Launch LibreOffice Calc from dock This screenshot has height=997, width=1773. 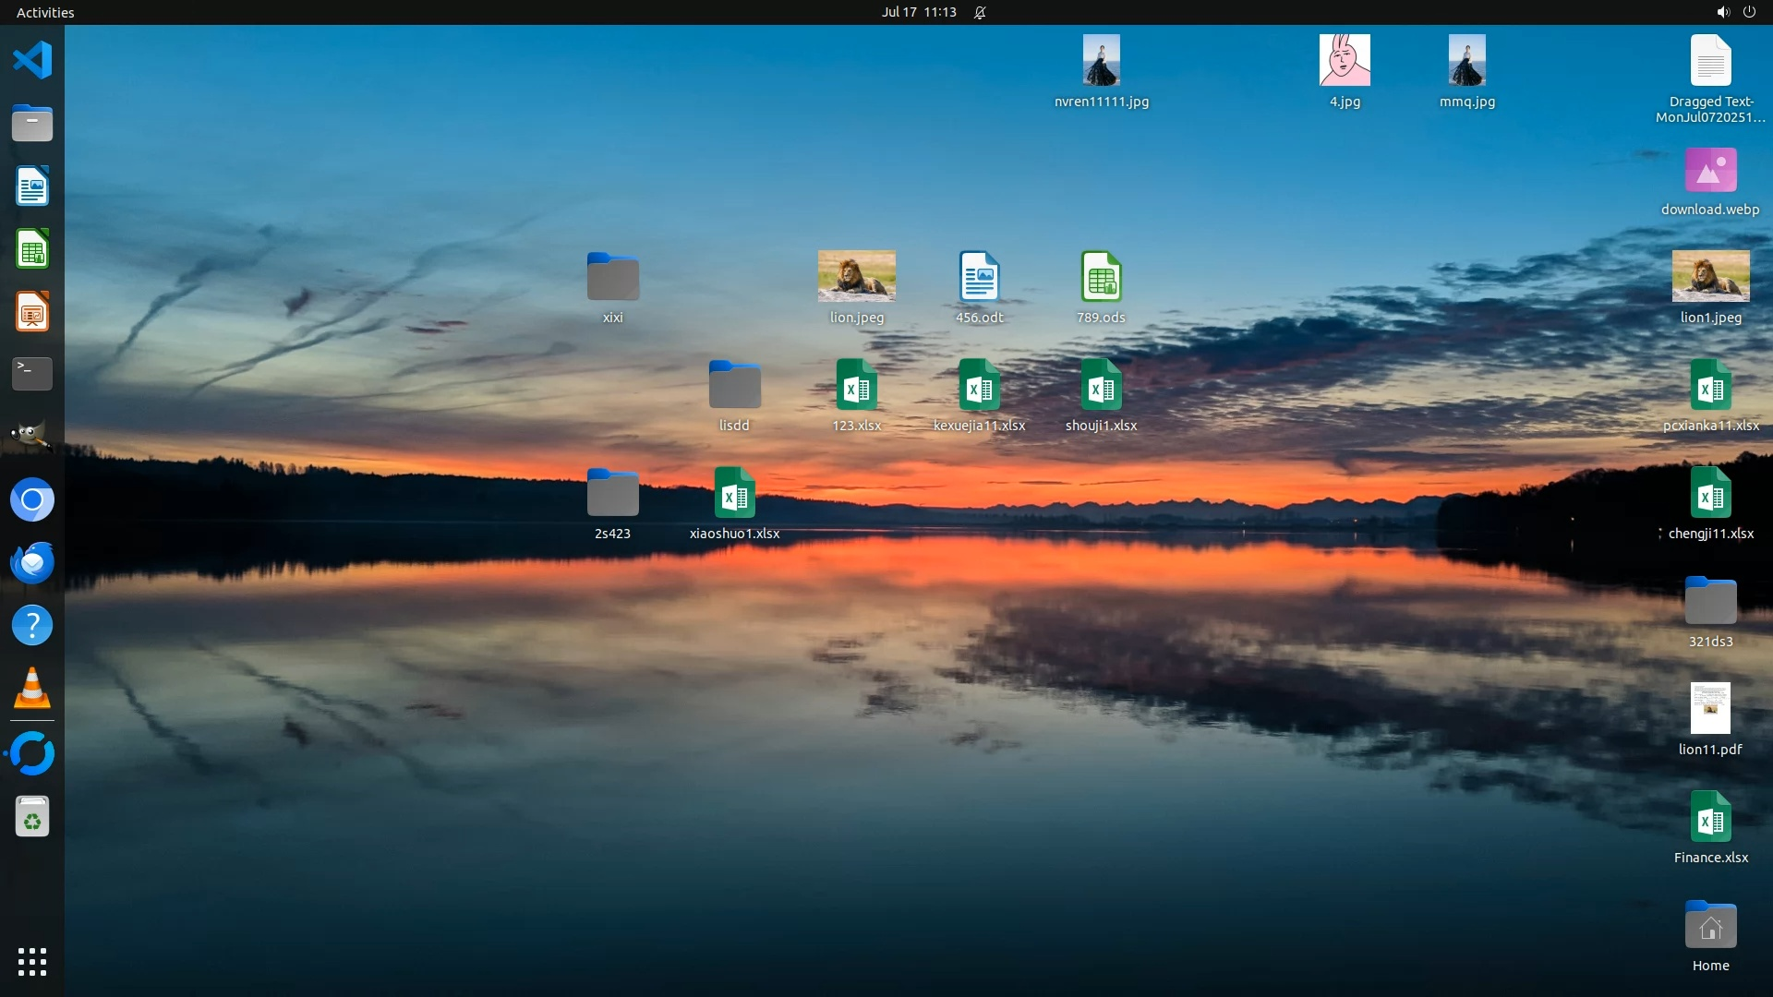pyautogui.click(x=32, y=249)
